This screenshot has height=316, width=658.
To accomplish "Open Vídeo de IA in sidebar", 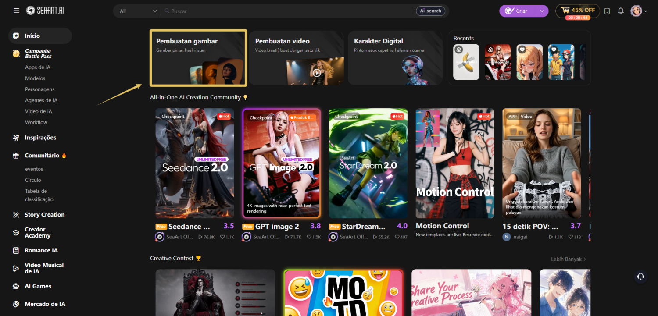I will (39, 111).
